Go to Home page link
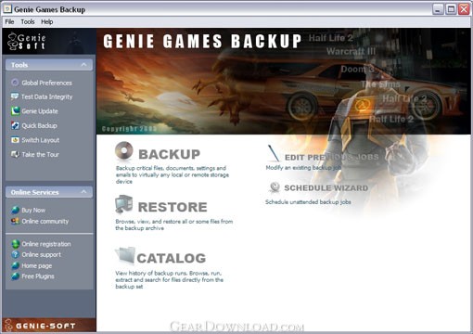This screenshot has height=334, width=473. (x=36, y=265)
